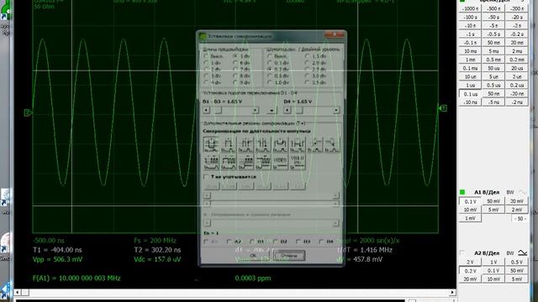Click the T trigger marker at right graph edge
The width and height of the screenshot is (538, 302).
443,108
